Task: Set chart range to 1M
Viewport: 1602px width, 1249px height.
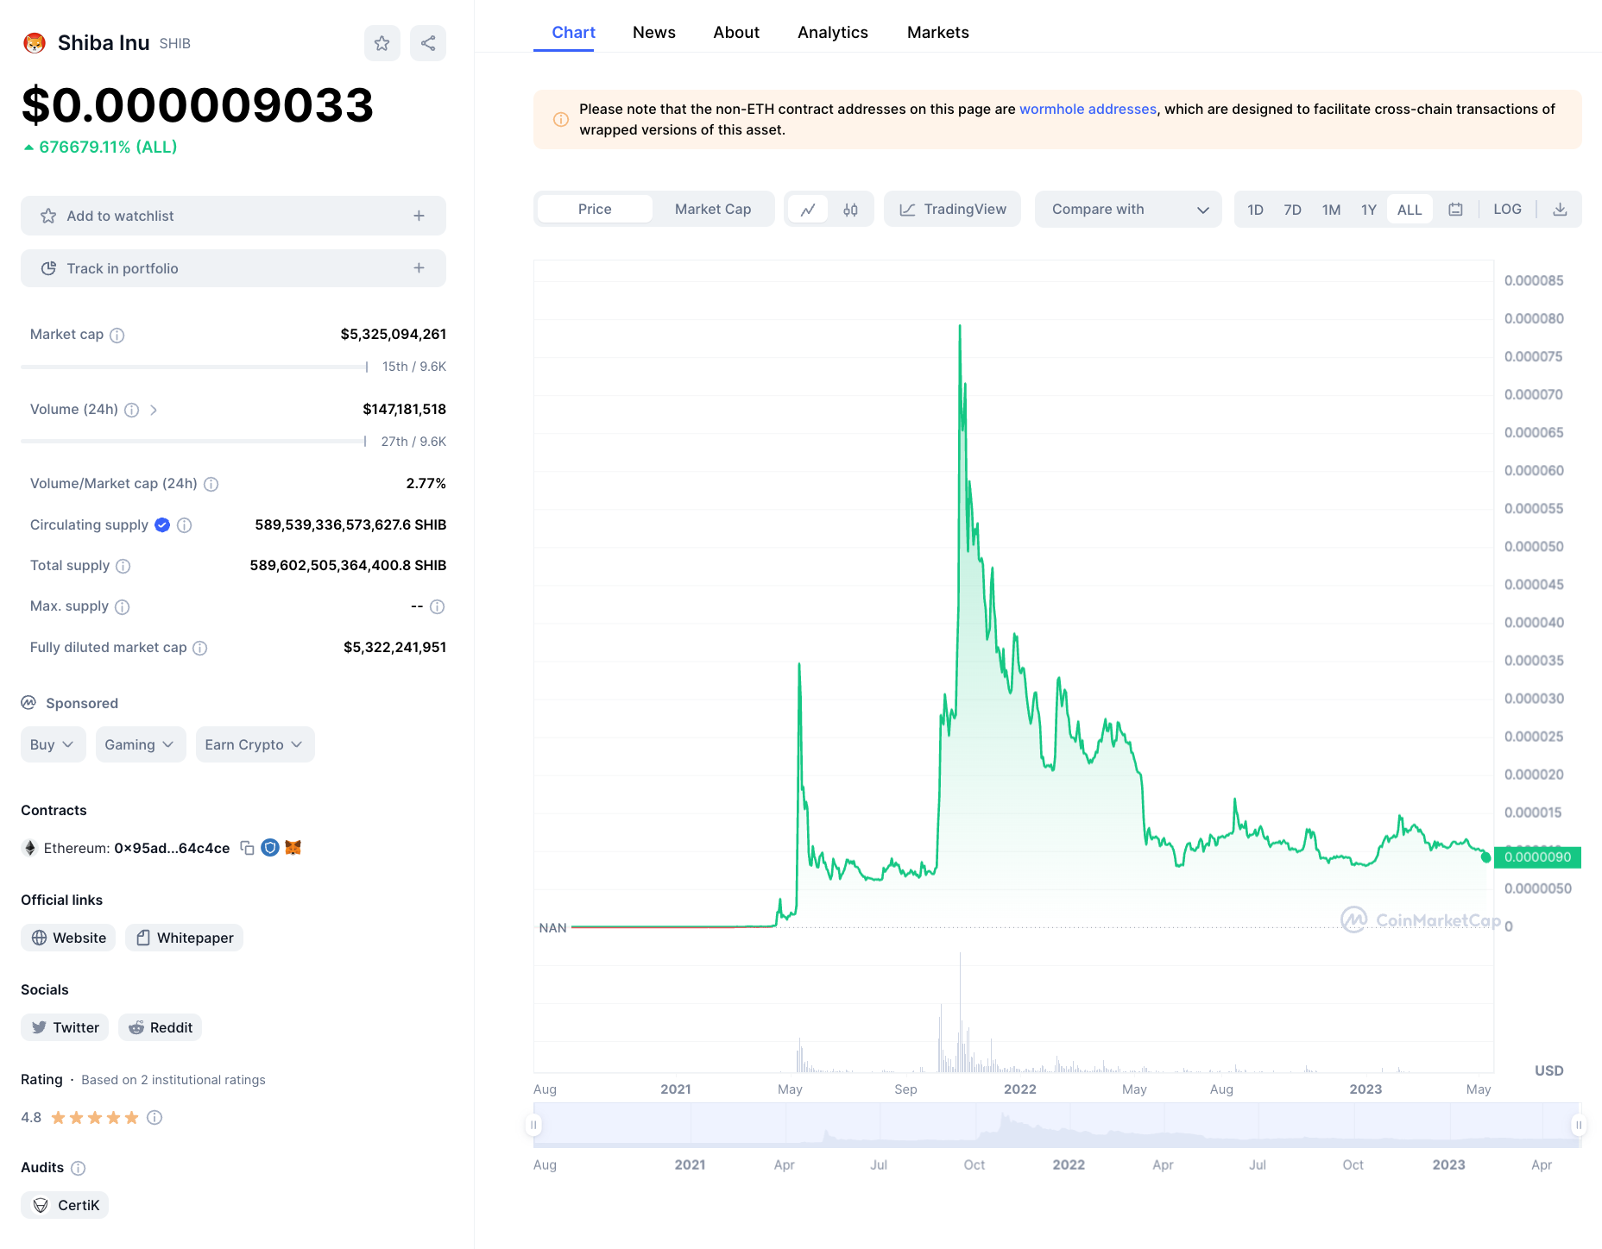Action: pyautogui.click(x=1331, y=210)
